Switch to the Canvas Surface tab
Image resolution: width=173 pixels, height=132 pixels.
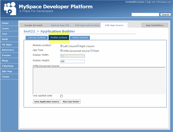(x=37, y=38)
